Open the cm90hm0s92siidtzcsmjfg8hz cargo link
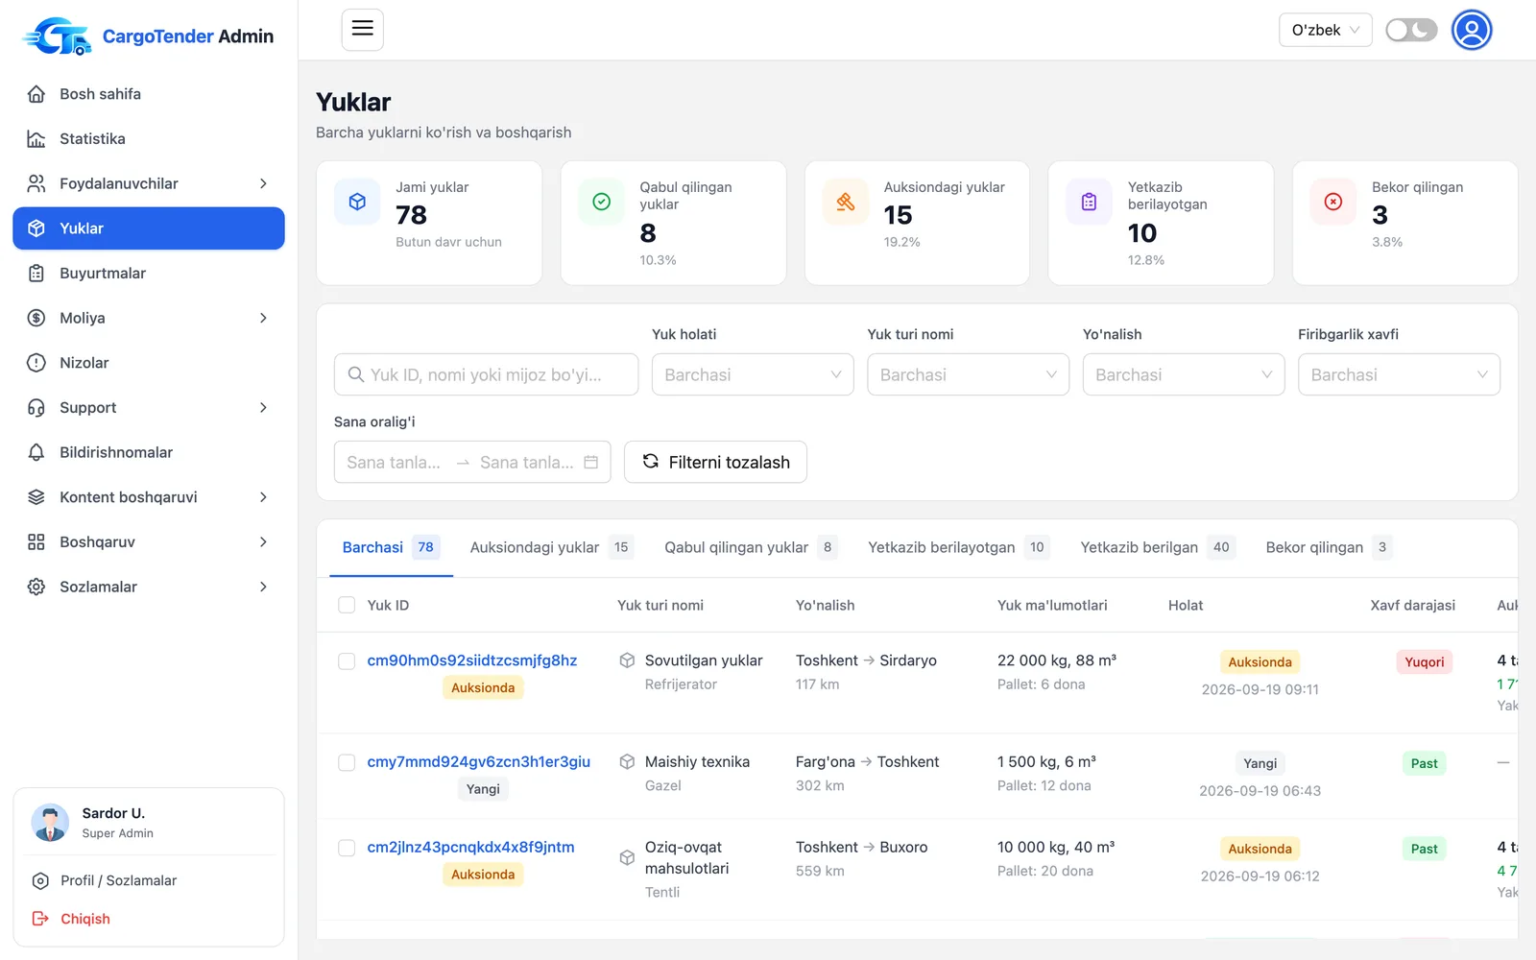1536x960 pixels. click(472, 660)
